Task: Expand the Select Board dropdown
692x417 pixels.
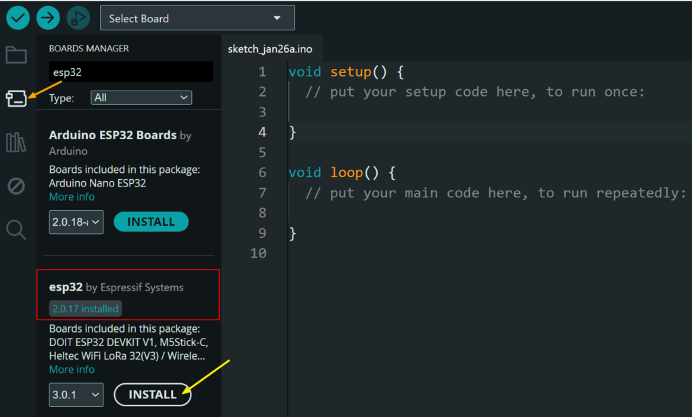Action: 197,18
